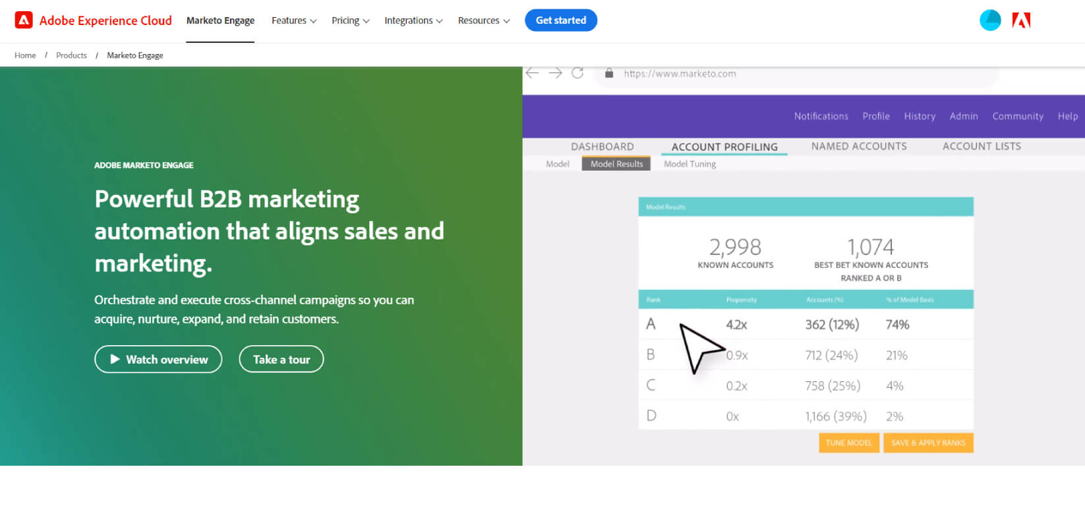This screenshot has width=1085, height=527.
Task: Open the Resources dropdown
Action: click(484, 20)
